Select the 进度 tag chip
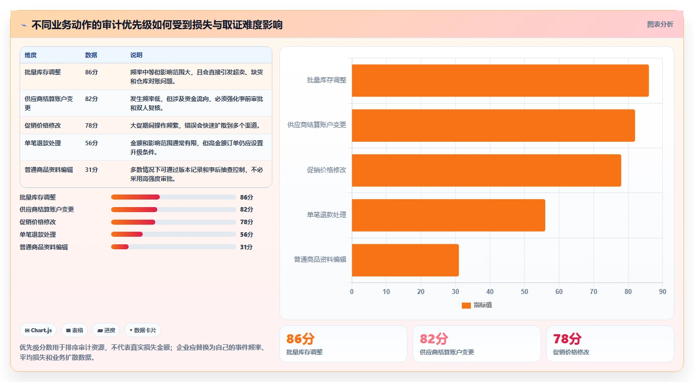The image size is (694, 382). coord(106,330)
